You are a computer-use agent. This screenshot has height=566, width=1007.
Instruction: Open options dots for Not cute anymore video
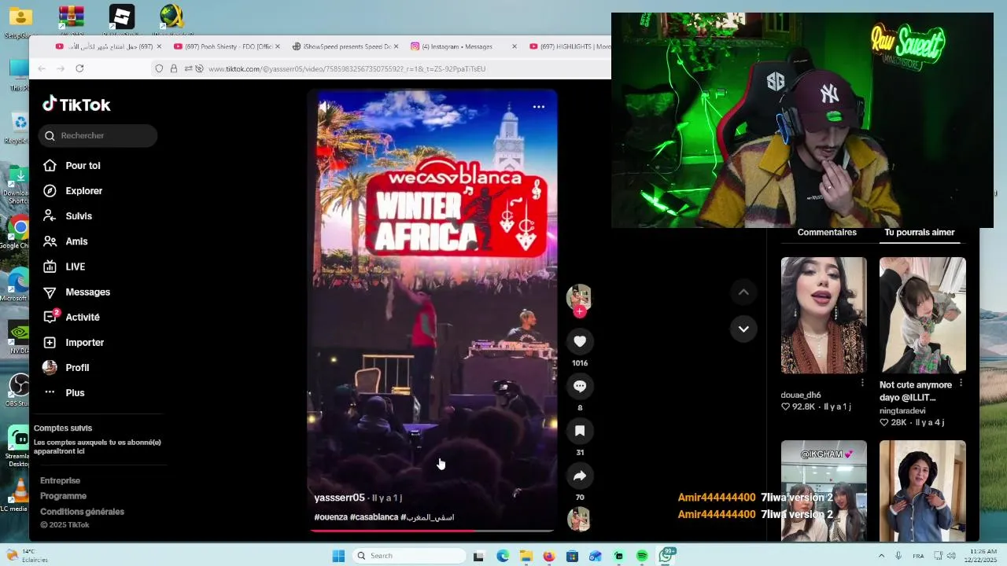[961, 383]
